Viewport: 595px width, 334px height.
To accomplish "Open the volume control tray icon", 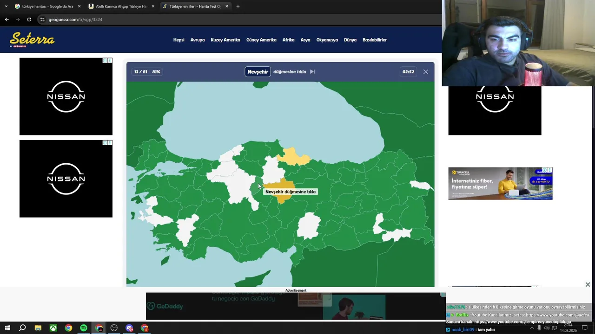I will (x=547, y=328).
